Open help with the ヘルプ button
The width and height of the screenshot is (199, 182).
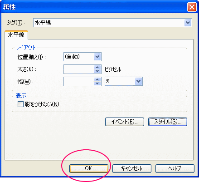(x=175, y=168)
